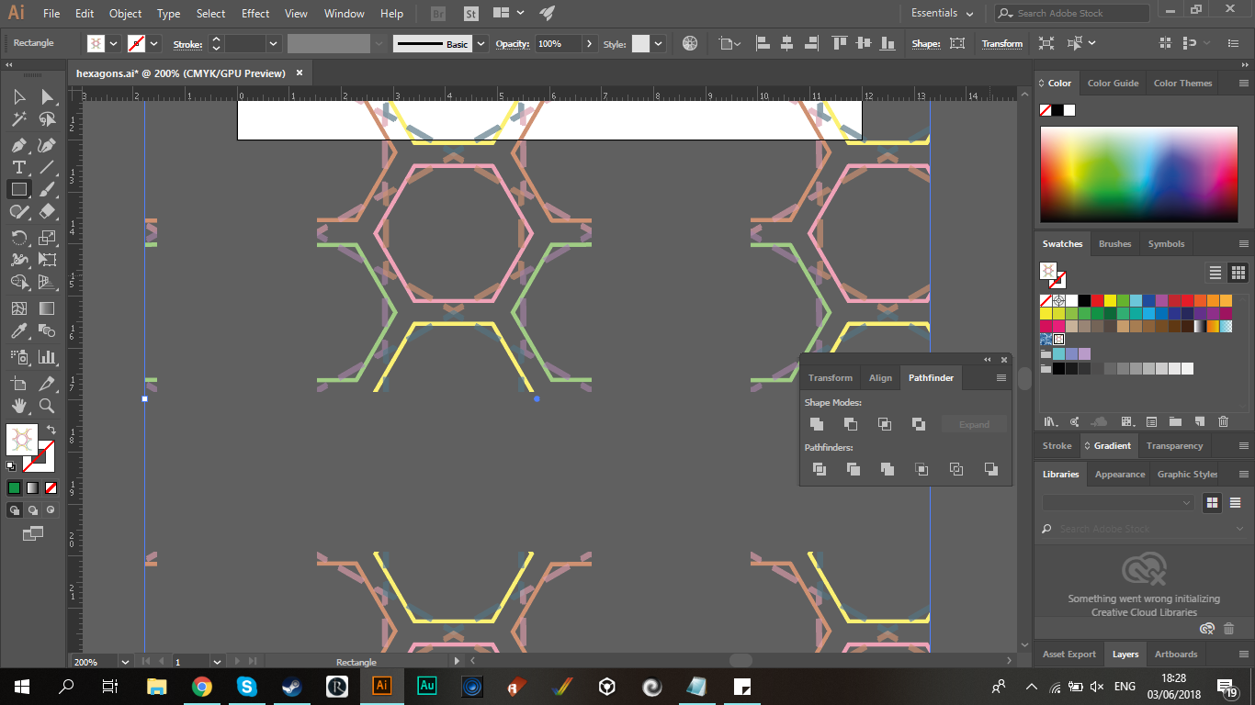Choose the Magic Wand tool

pos(18,119)
